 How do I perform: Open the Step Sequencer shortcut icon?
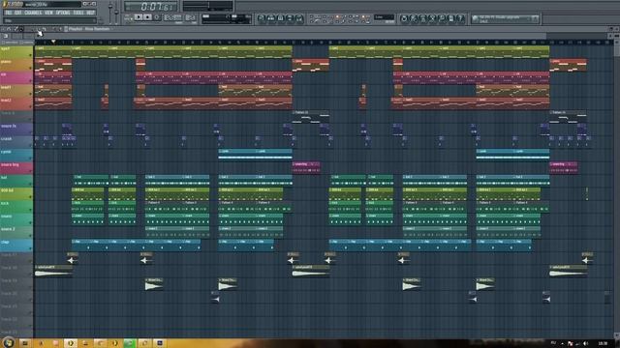click(x=271, y=18)
